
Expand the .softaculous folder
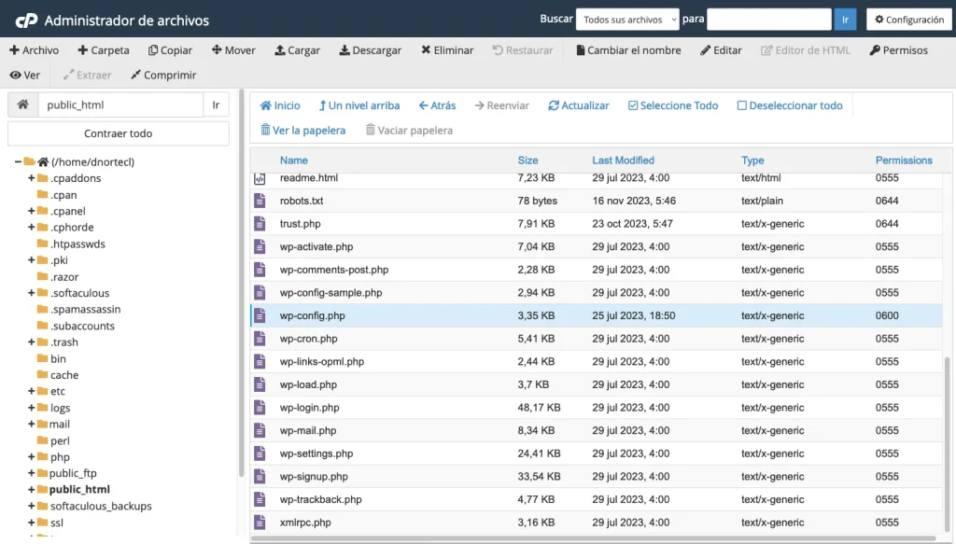31,293
